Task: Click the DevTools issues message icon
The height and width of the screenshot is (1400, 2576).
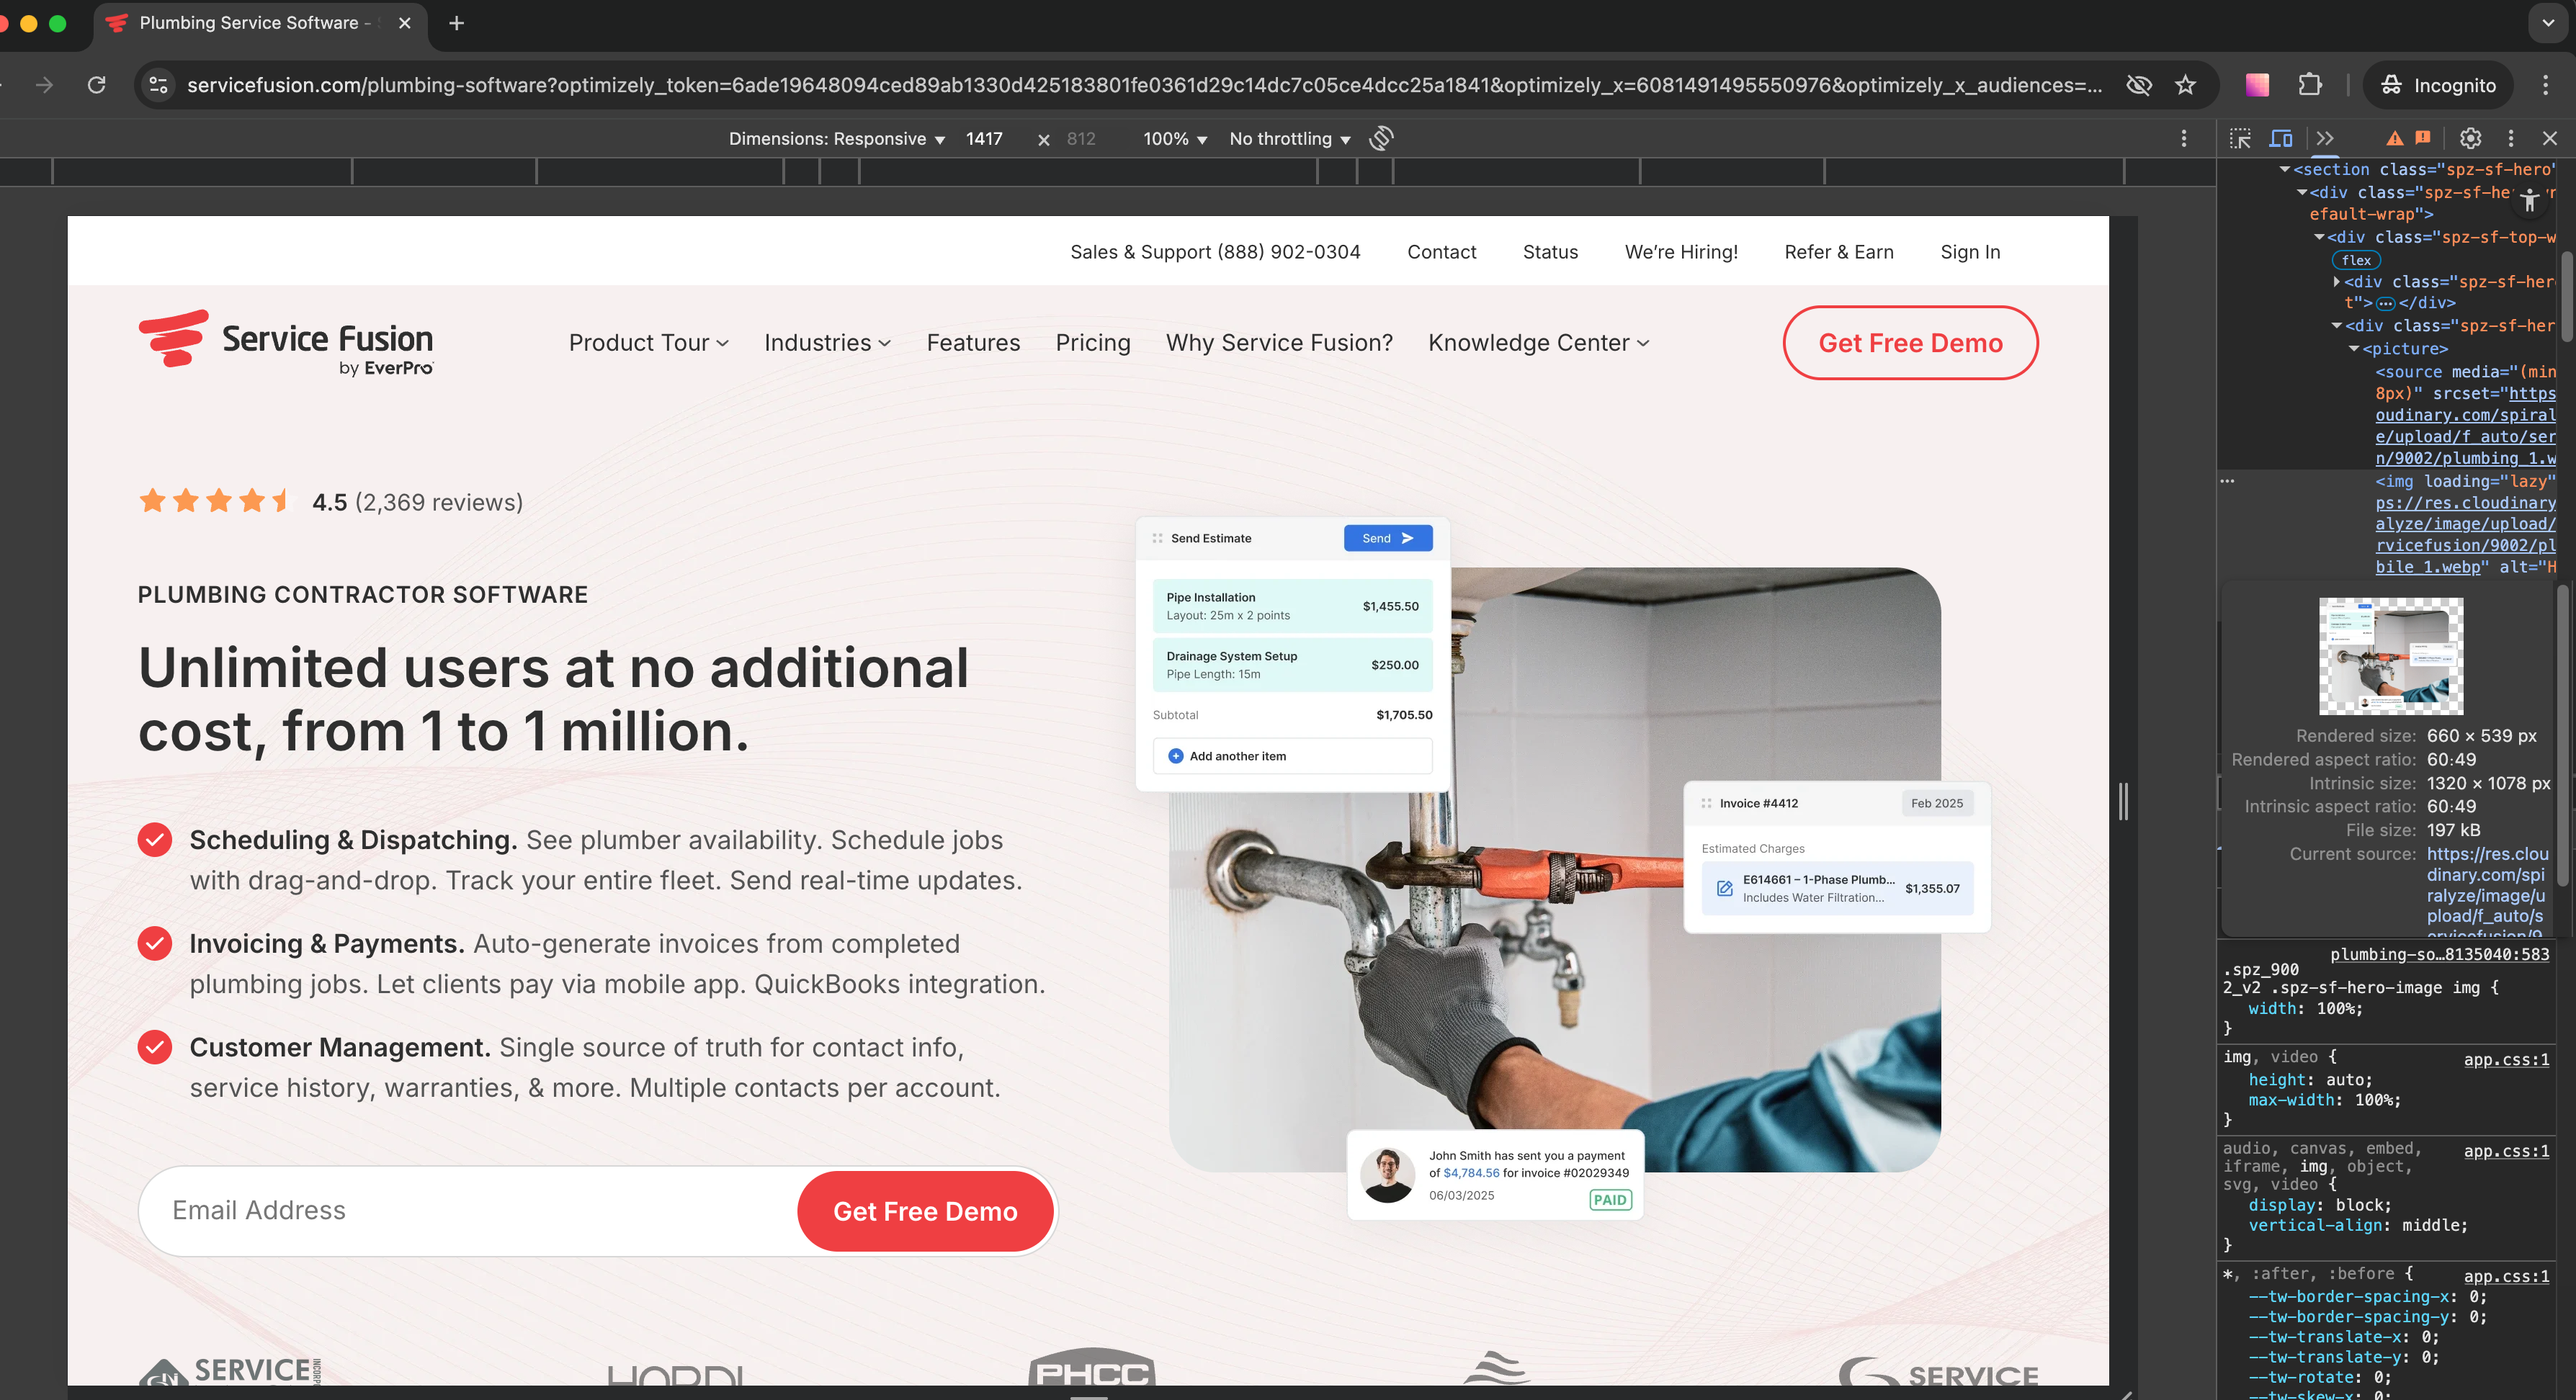Action: (2422, 138)
